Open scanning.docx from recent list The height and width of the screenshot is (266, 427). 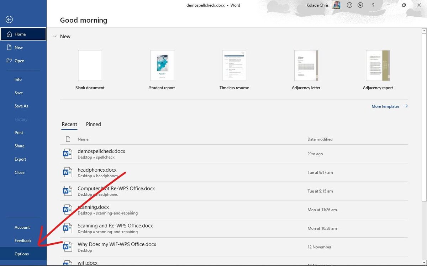pyautogui.click(x=234, y=210)
